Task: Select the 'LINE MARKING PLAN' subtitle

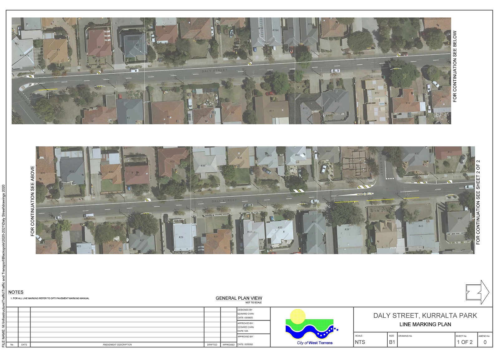Action: tap(425, 324)
